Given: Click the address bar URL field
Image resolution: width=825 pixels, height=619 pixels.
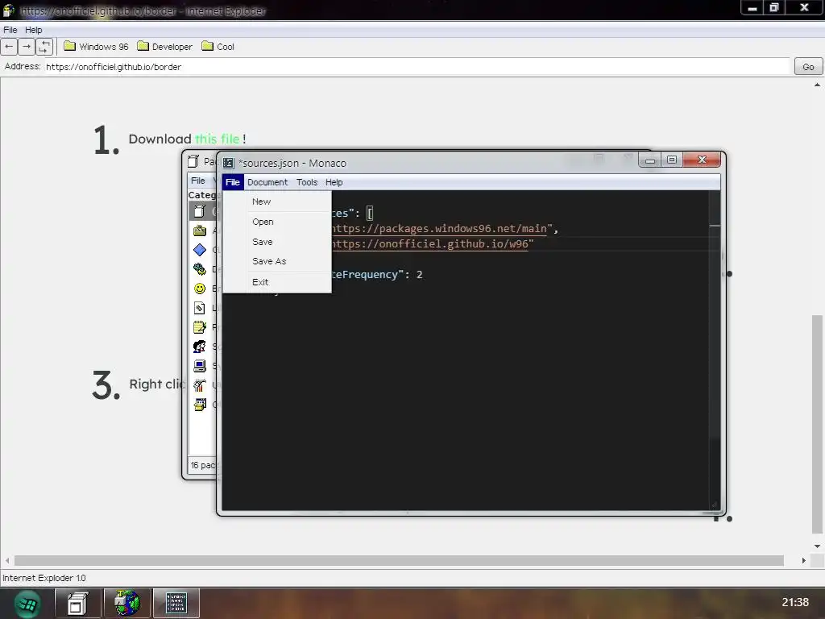Looking at the screenshot, I should pos(417,67).
